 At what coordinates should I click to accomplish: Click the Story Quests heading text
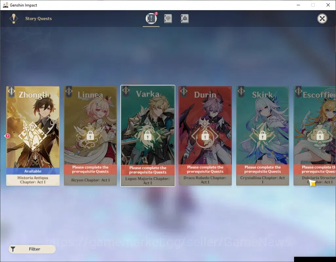(x=39, y=19)
